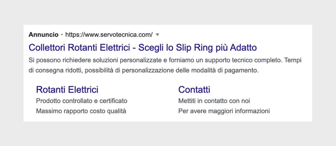Open the Contatti sitelink
The width and height of the screenshot is (336, 146).
[194, 89]
